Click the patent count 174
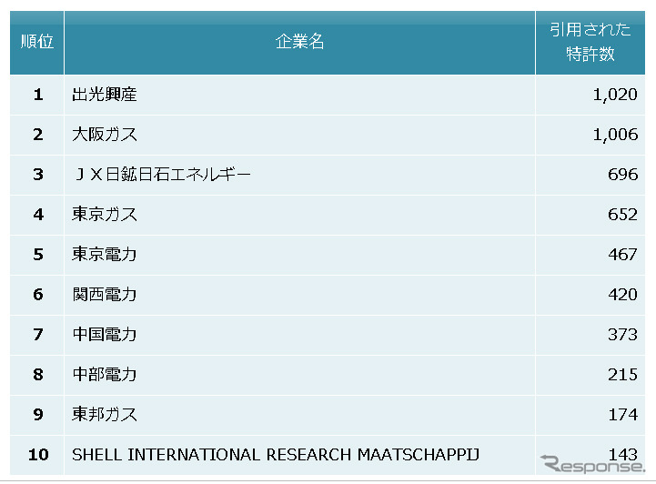Image resolution: width=656 pixels, height=484 pixels. pos(622,415)
